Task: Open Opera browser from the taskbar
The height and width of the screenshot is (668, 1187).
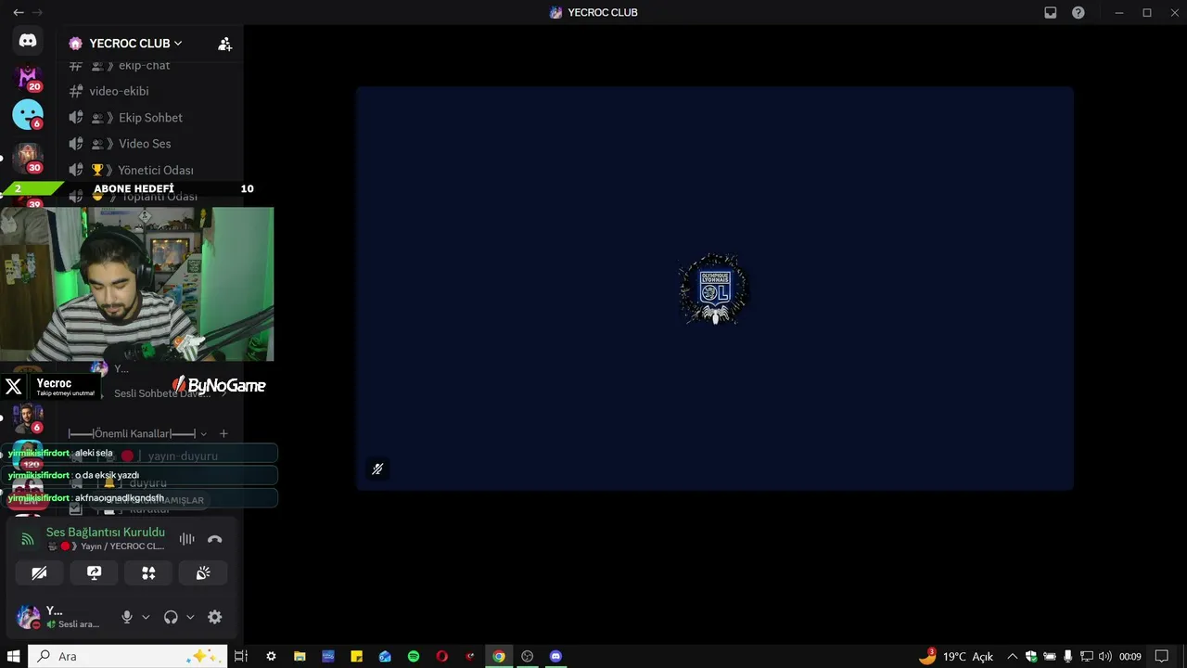Action: click(x=442, y=656)
